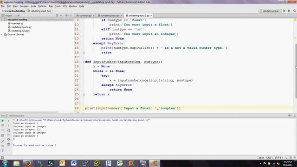297x167 pixels.
Task: Hide Project panel arrow icon
Action: click(71, 15)
